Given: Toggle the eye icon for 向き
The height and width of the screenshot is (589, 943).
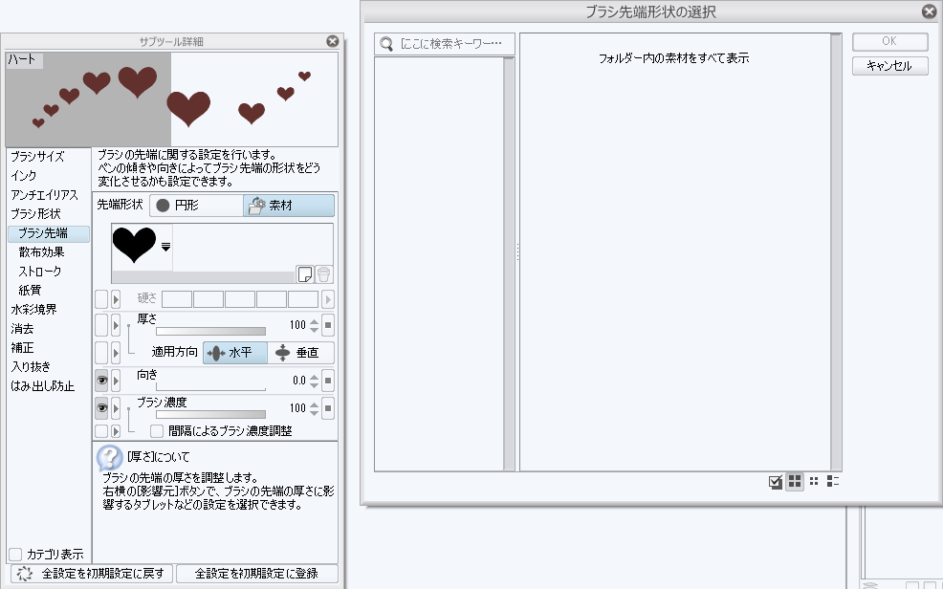Looking at the screenshot, I should tap(101, 381).
